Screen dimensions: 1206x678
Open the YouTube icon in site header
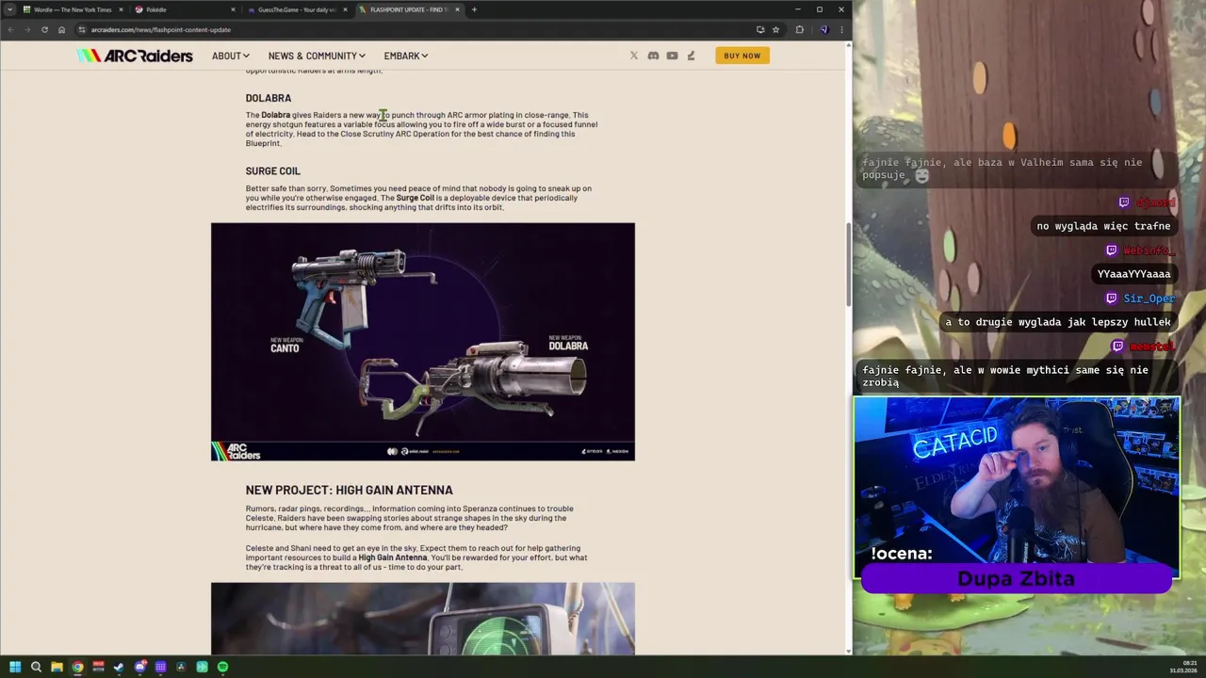click(x=672, y=56)
